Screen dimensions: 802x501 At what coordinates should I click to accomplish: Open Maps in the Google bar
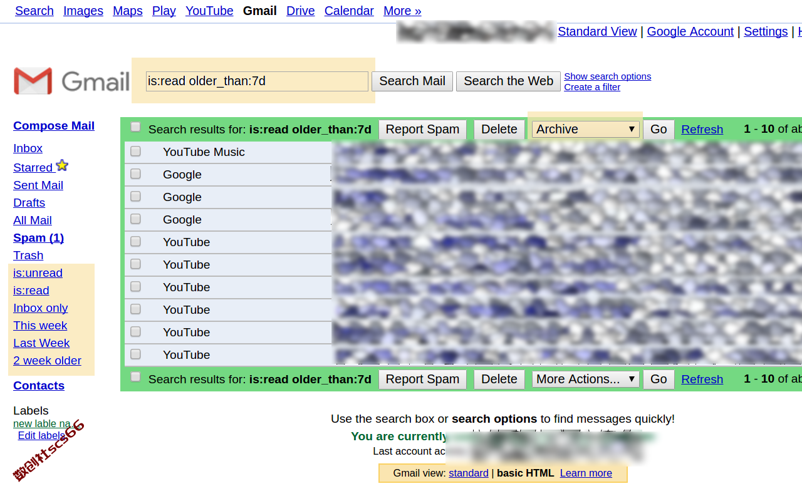coord(128,11)
